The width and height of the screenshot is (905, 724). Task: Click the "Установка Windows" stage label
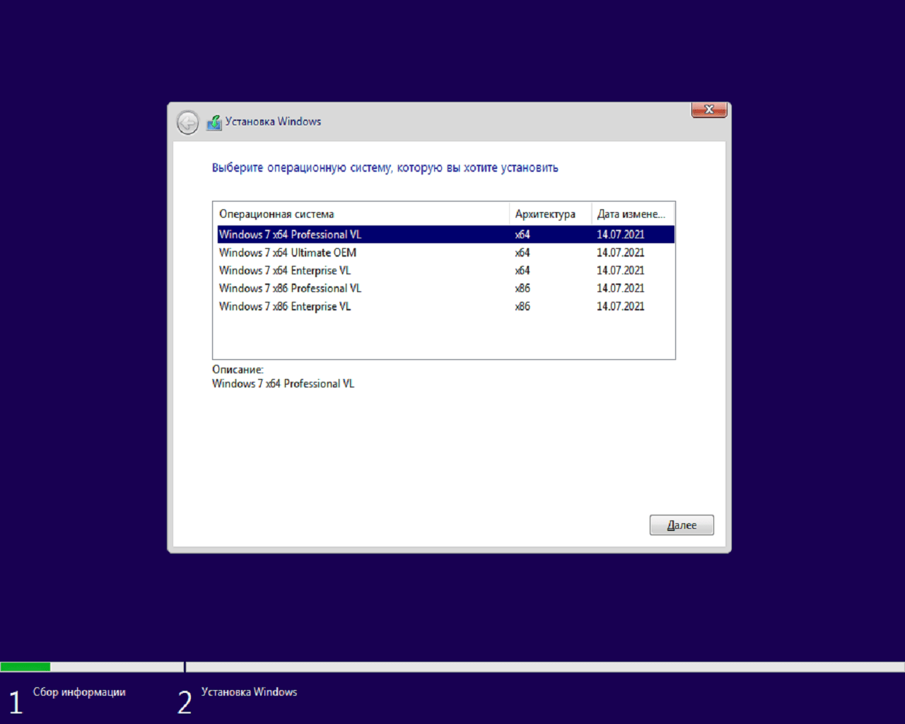[x=250, y=691]
